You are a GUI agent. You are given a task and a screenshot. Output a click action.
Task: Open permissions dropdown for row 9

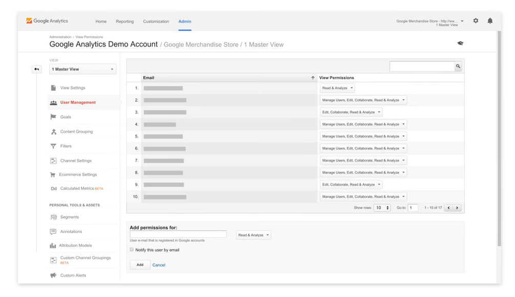[351, 185]
